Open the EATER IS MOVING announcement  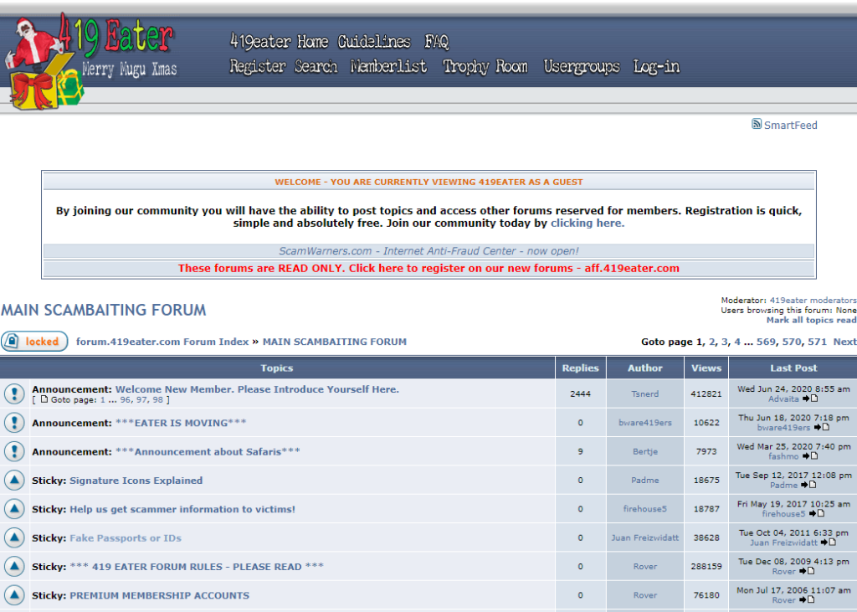tap(181, 423)
